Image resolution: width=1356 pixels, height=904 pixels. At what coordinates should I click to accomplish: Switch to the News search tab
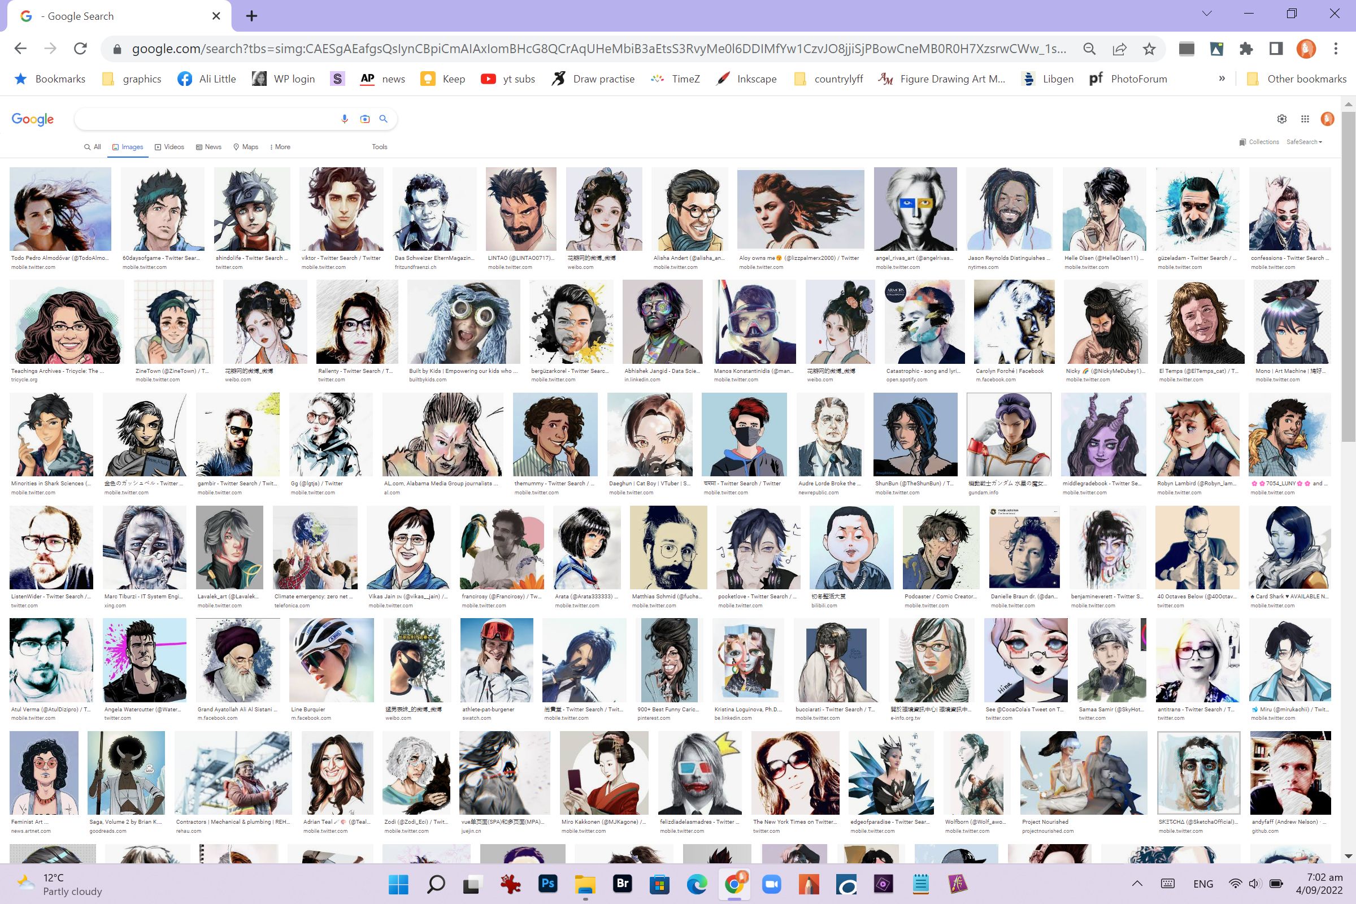point(208,147)
